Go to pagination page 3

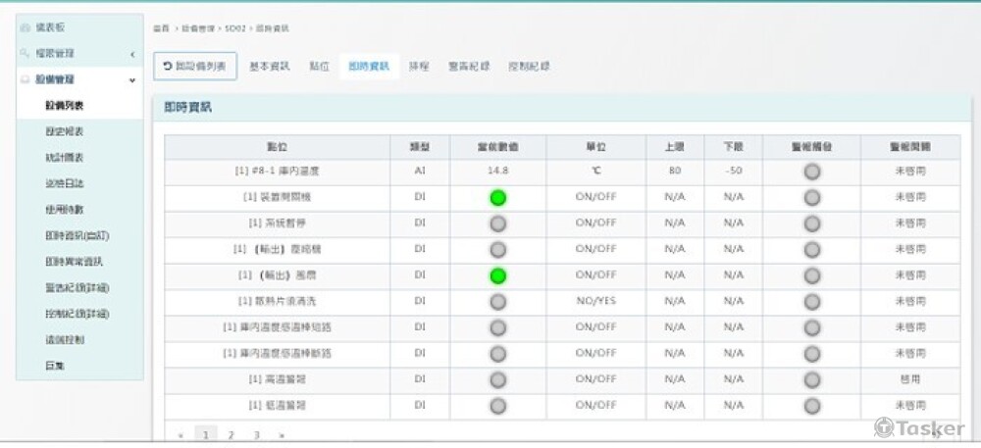click(256, 435)
